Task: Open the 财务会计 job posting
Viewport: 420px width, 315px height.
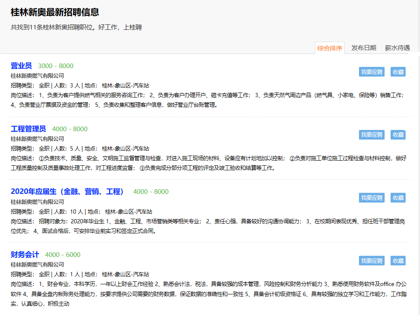Action: pos(25,254)
